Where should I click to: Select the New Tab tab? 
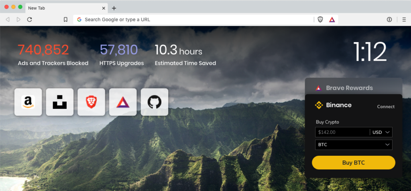coord(64,8)
